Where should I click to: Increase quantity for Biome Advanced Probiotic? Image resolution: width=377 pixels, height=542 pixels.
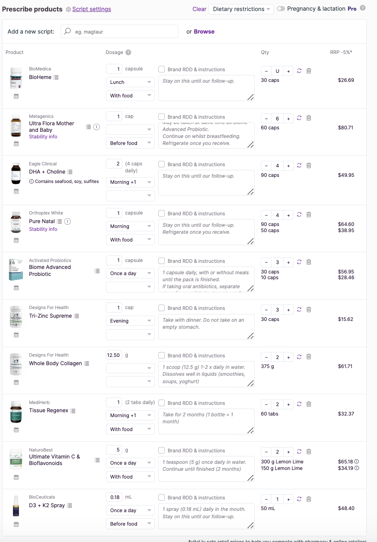[288, 262]
